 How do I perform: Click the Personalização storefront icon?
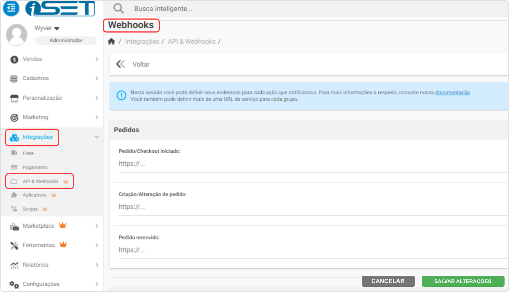(14, 98)
